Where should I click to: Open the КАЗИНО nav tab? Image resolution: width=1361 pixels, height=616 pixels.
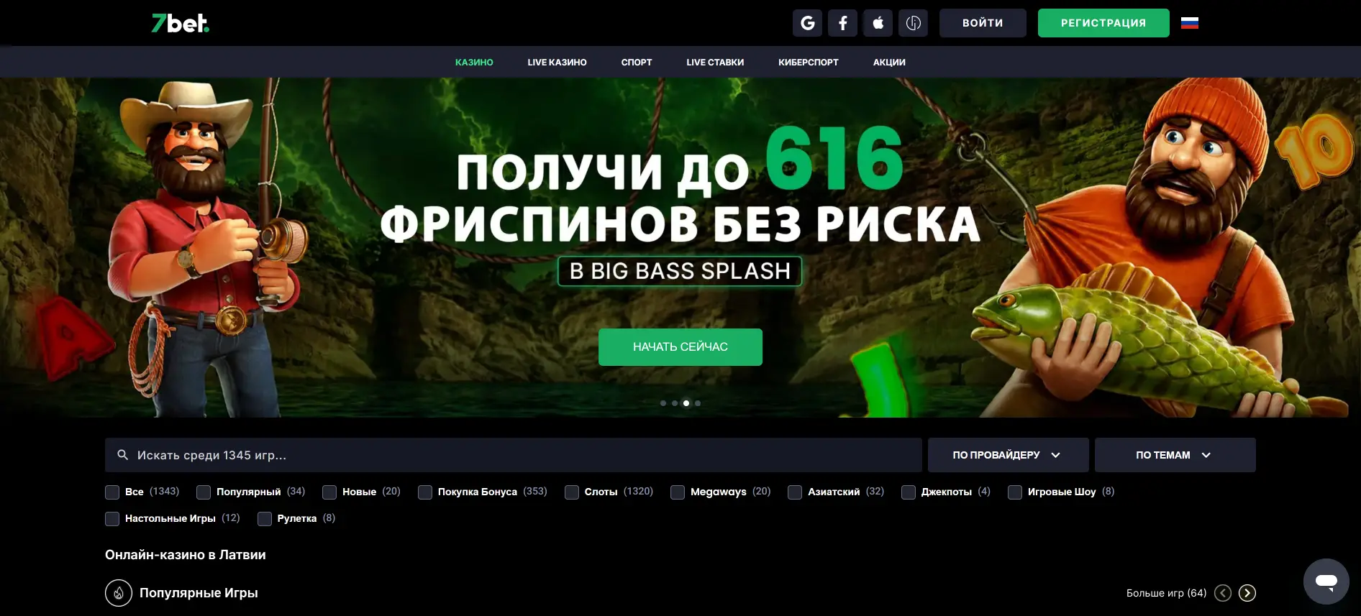474,63
